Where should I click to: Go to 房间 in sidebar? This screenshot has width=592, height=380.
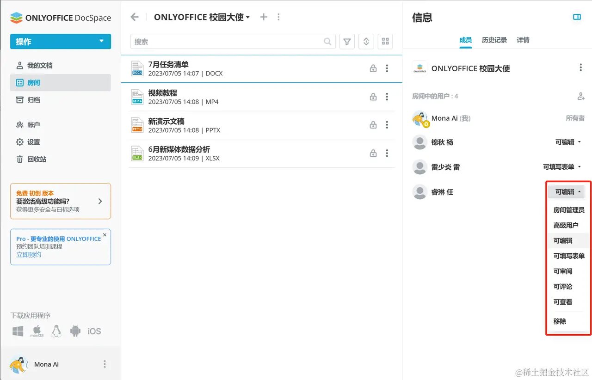click(x=61, y=83)
